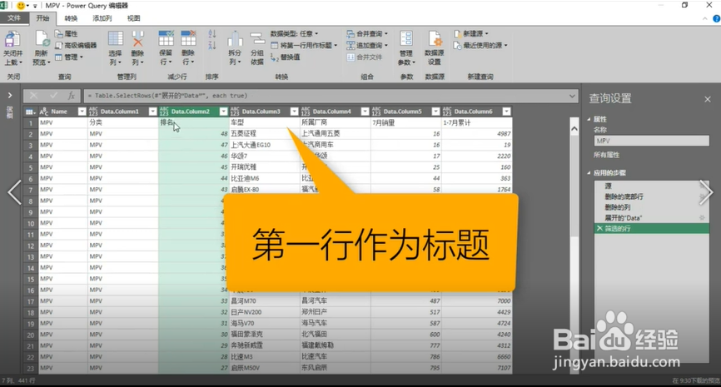The height and width of the screenshot is (387, 721).
Task: Click the Refresh Preview (刷新预览) icon
Action: click(42, 38)
